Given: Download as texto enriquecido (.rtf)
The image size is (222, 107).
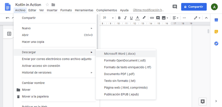Looking at the screenshot, I should click(126, 67).
